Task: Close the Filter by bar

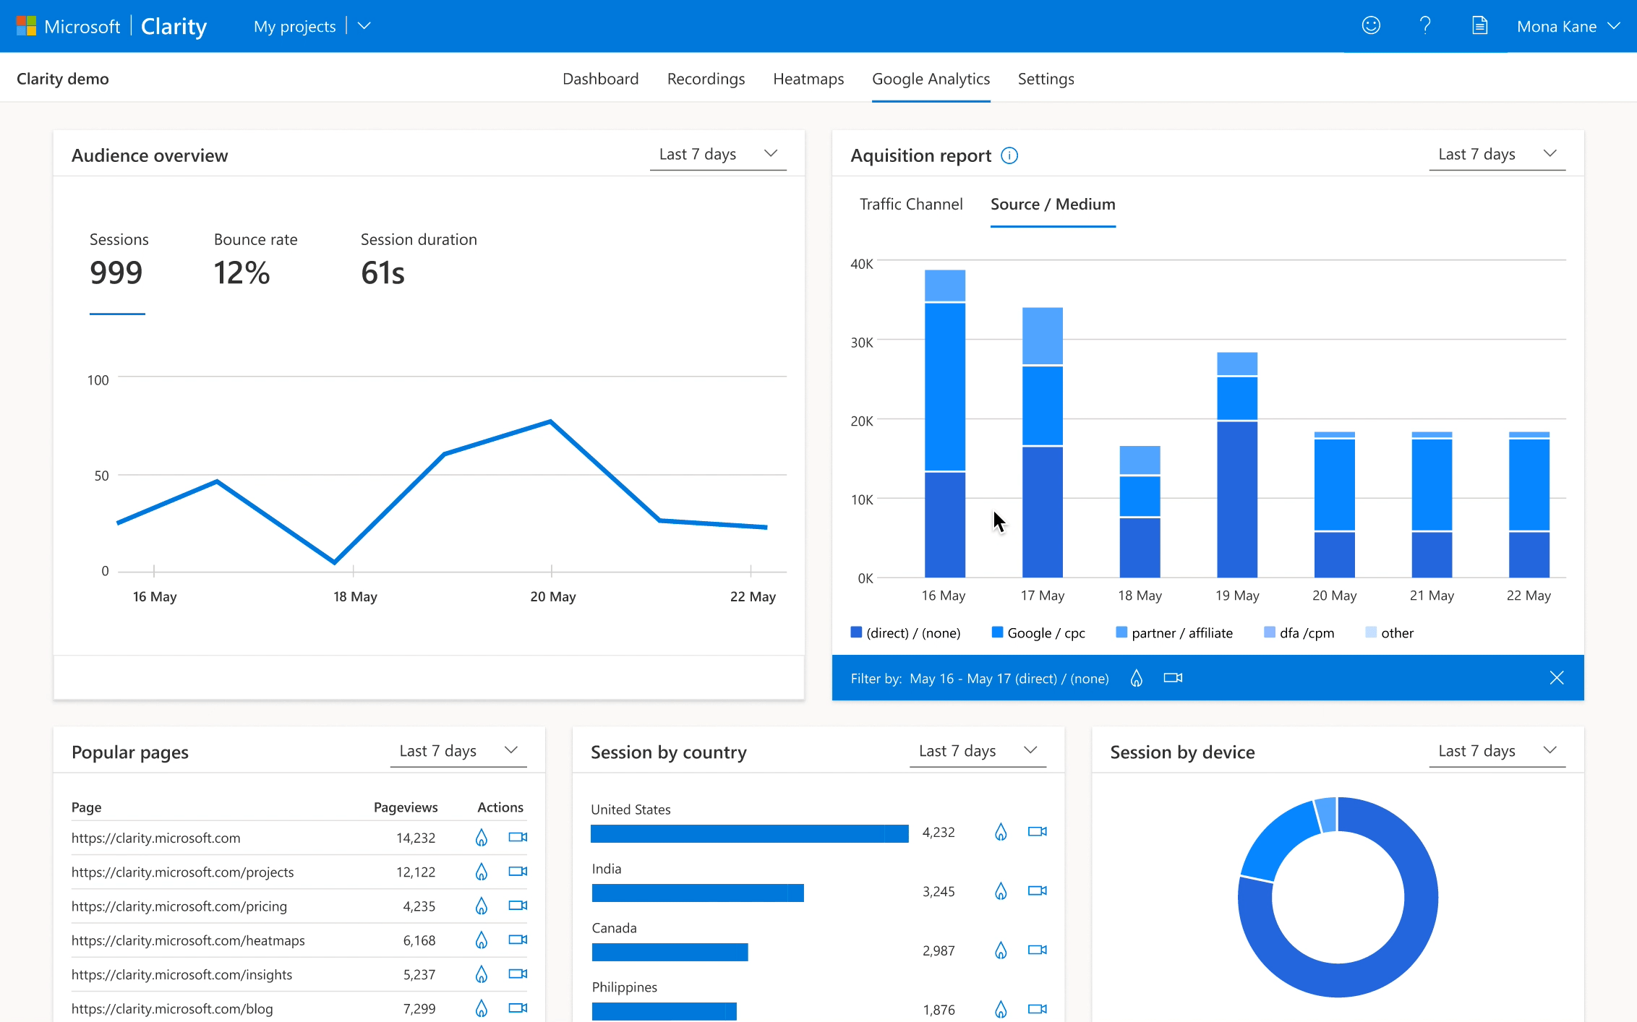Action: pyautogui.click(x=1557, y=678)
